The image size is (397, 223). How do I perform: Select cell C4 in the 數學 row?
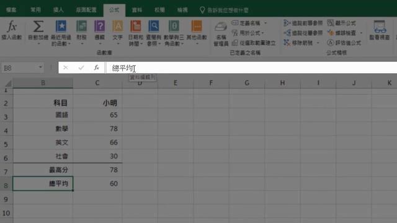coord(97,129)
